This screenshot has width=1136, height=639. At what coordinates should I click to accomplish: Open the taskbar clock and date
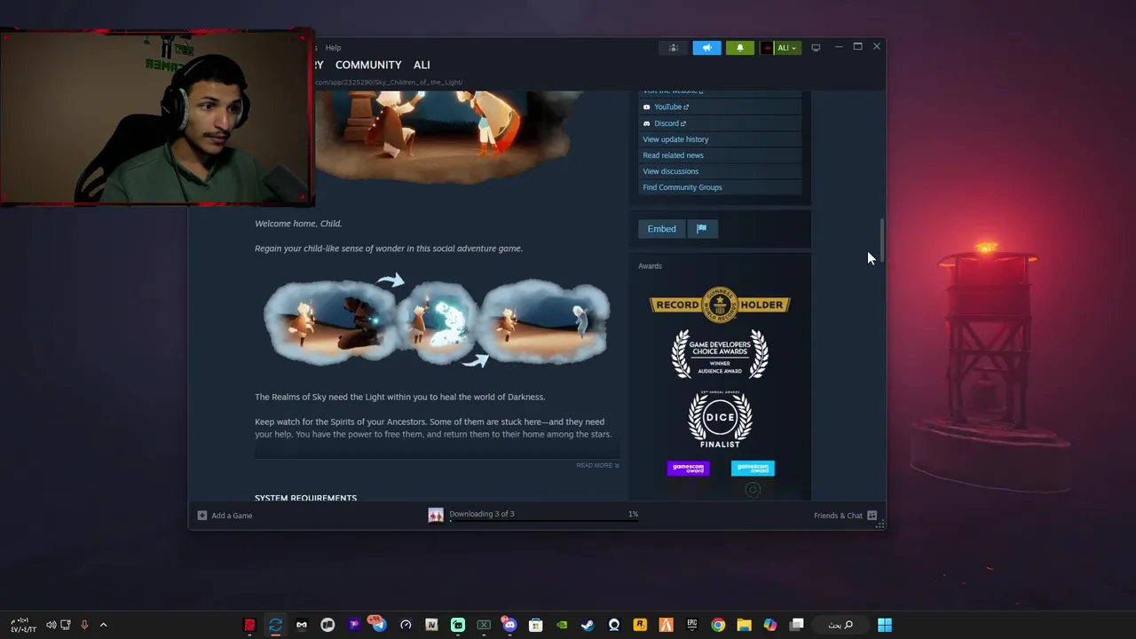point(23,625)
